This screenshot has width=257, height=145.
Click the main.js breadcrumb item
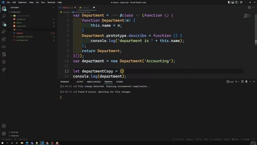pyautogui.click(x=65, y=12)
